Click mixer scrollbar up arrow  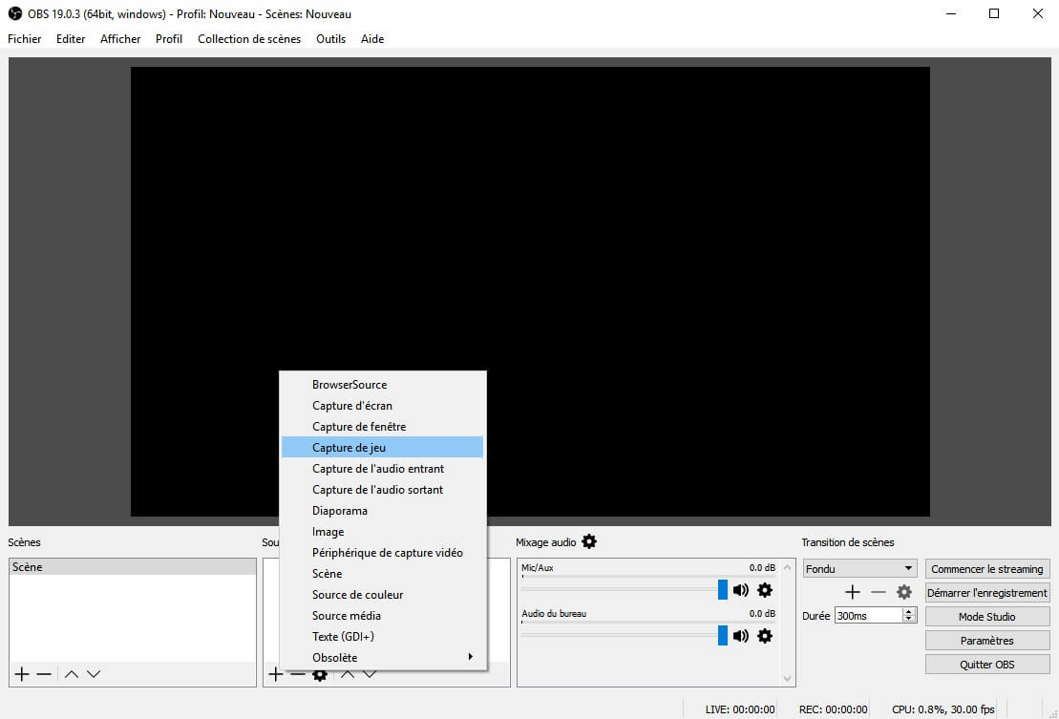[x=787, y=567]
